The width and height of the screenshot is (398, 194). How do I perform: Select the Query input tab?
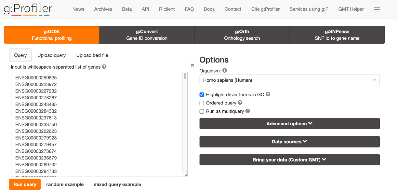pyautogui.click(x=20, y=55)
